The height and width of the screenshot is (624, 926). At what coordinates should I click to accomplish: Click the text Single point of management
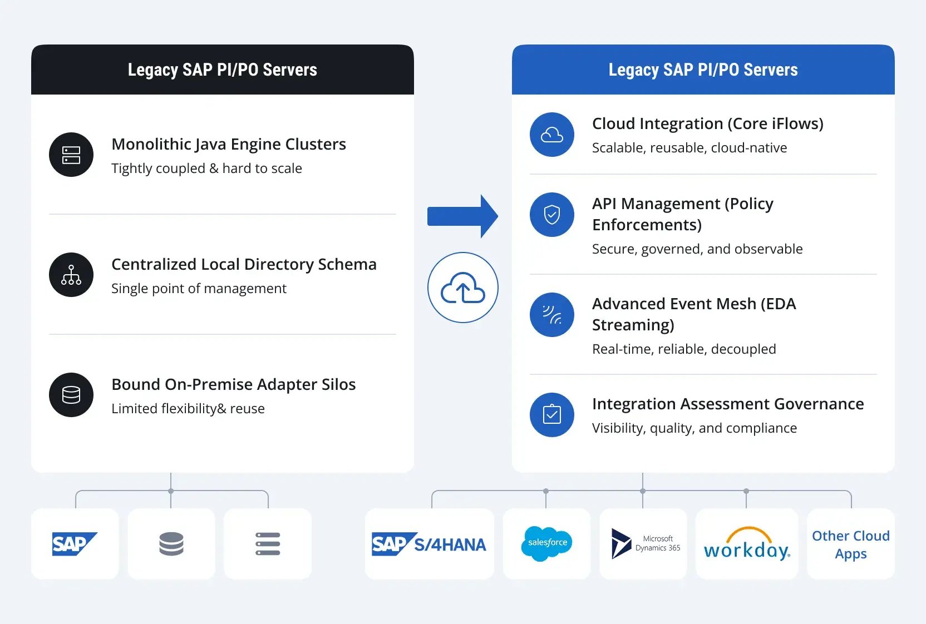click(x=199, y=288)
